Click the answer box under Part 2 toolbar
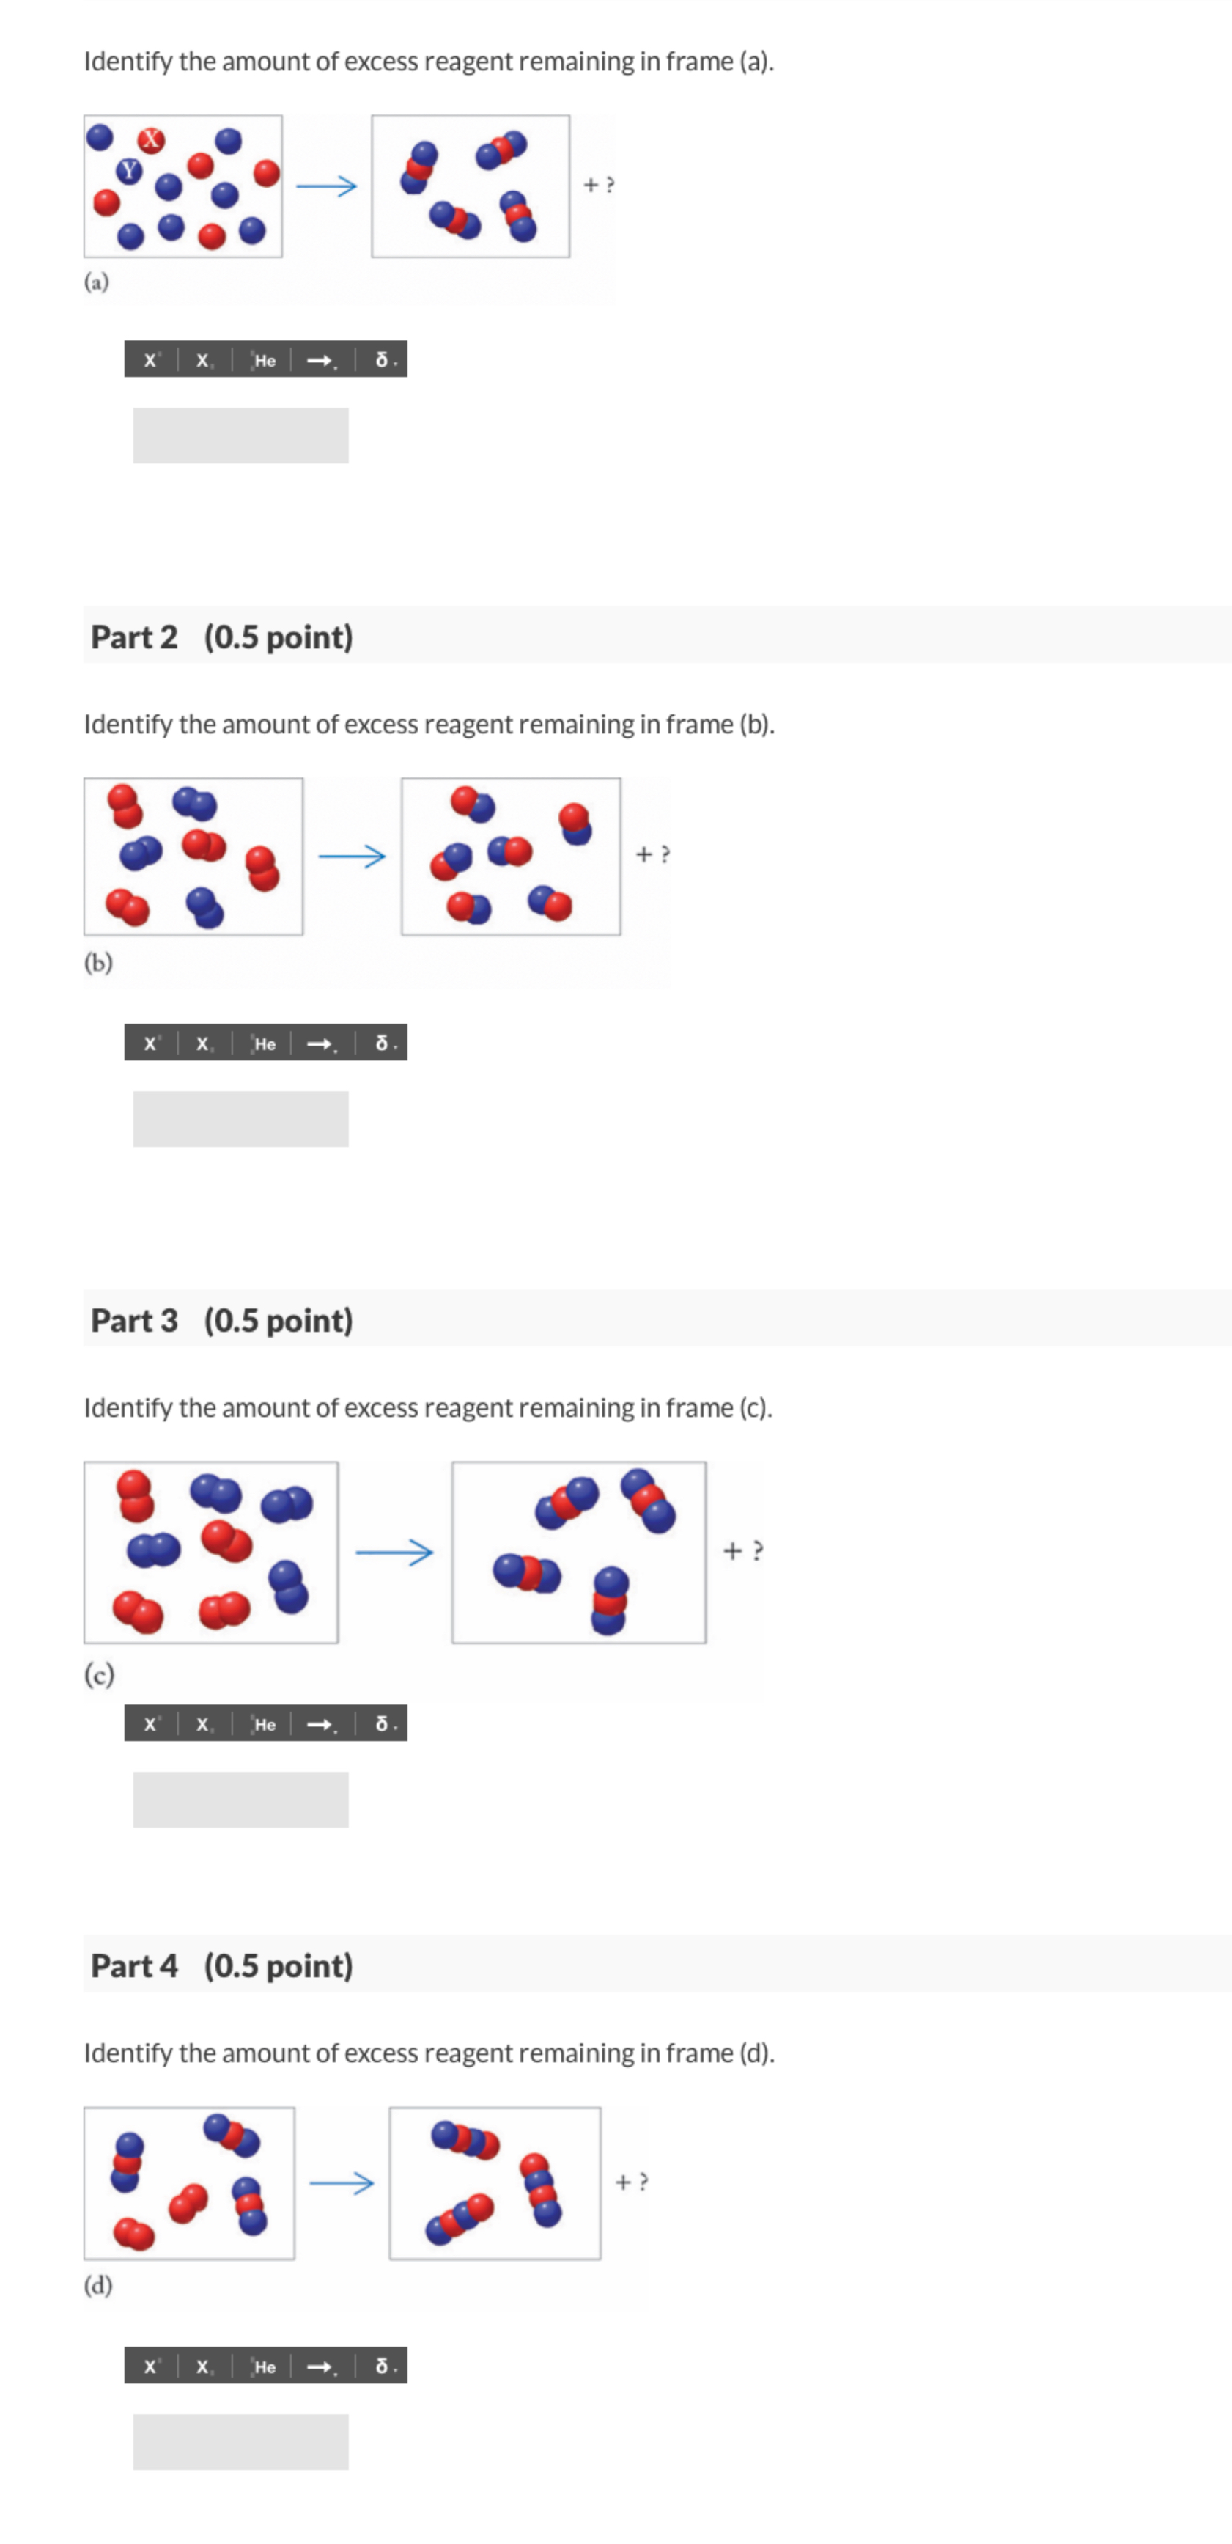This screenshot has width=1232, height=2544. point(240,1119)
